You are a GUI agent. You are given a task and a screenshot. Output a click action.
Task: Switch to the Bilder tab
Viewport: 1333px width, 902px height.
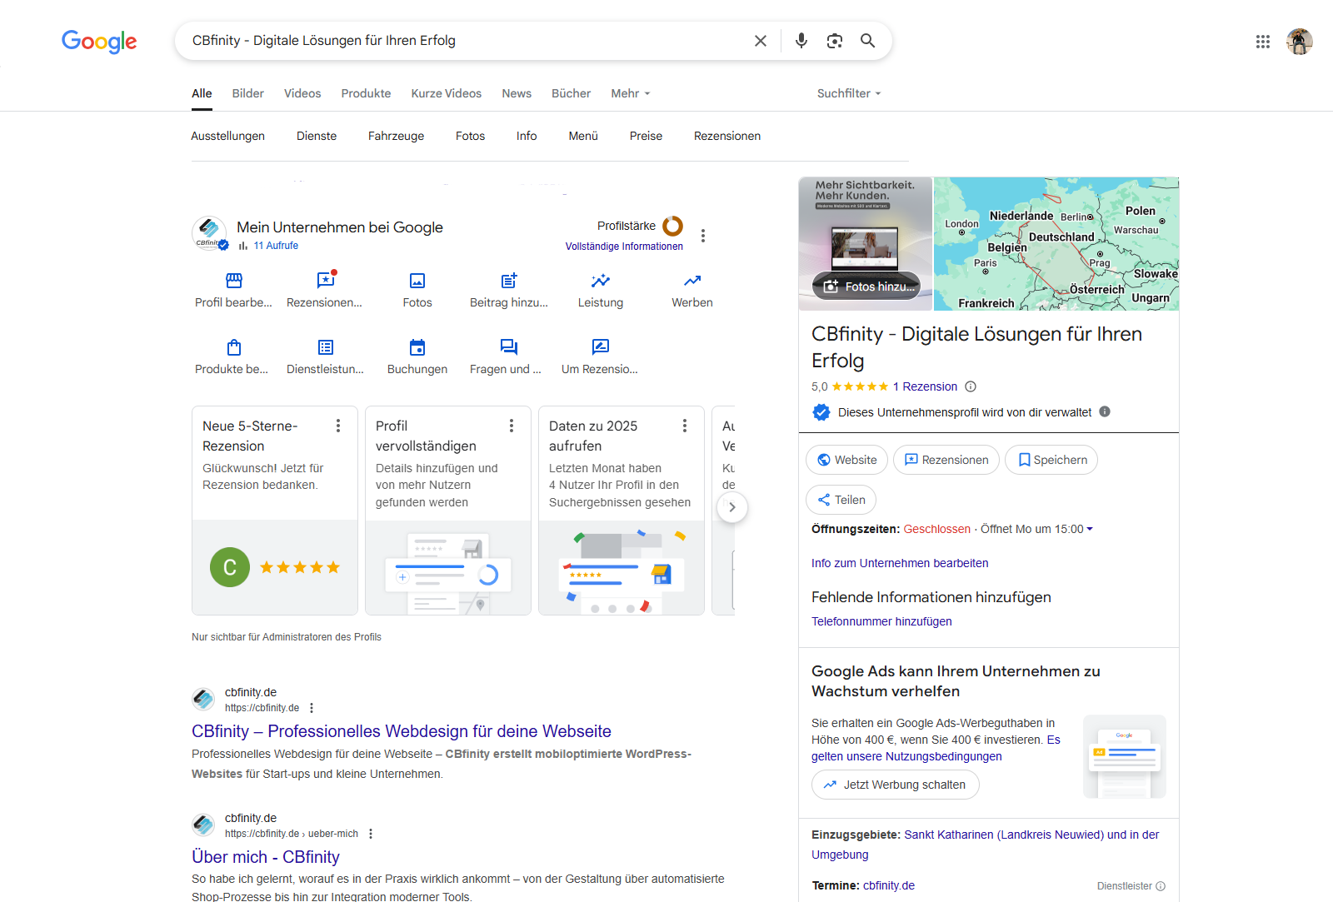(248, 93)
